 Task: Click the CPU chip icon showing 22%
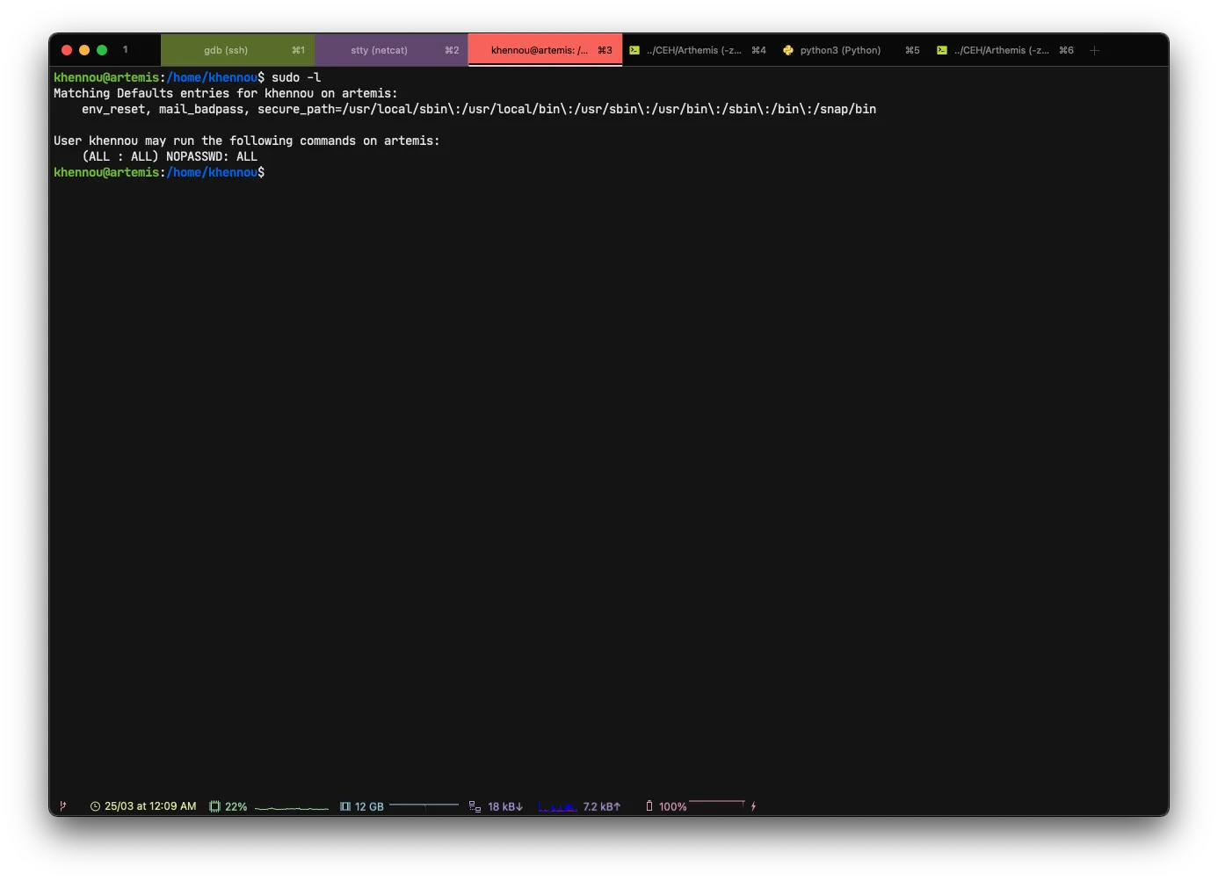coord(214,806)
